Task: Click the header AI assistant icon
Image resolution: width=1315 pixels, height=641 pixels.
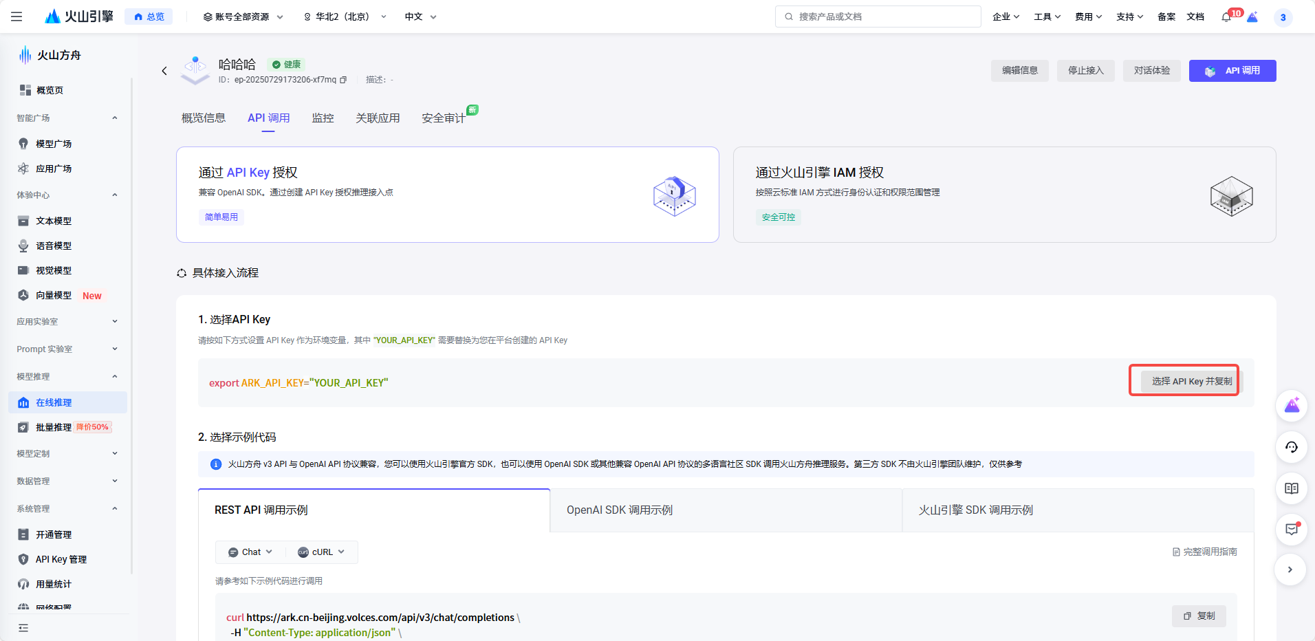Action: tap(1252, 17)
